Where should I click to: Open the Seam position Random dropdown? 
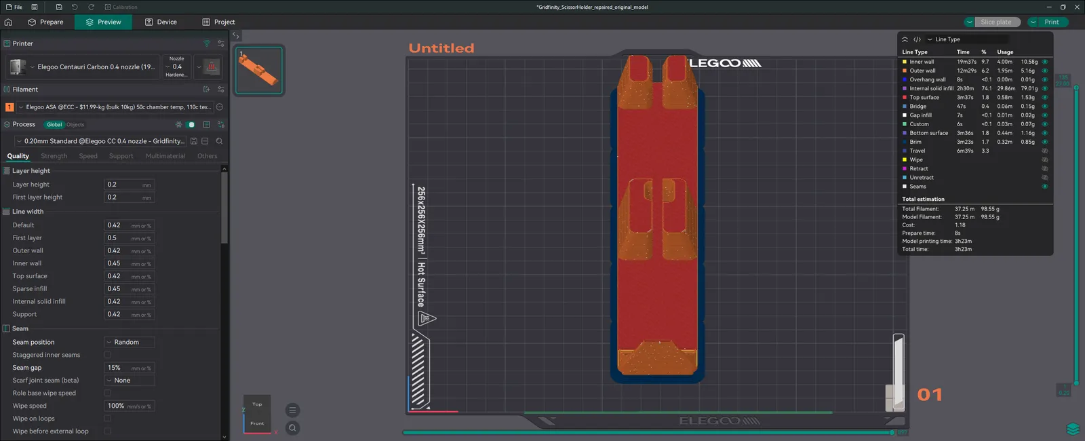(130, 342)
